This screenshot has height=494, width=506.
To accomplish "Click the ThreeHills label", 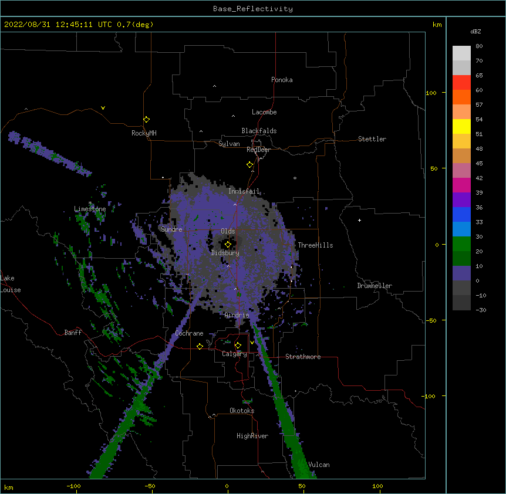I will pyautogui.click(x=315, y=245).
